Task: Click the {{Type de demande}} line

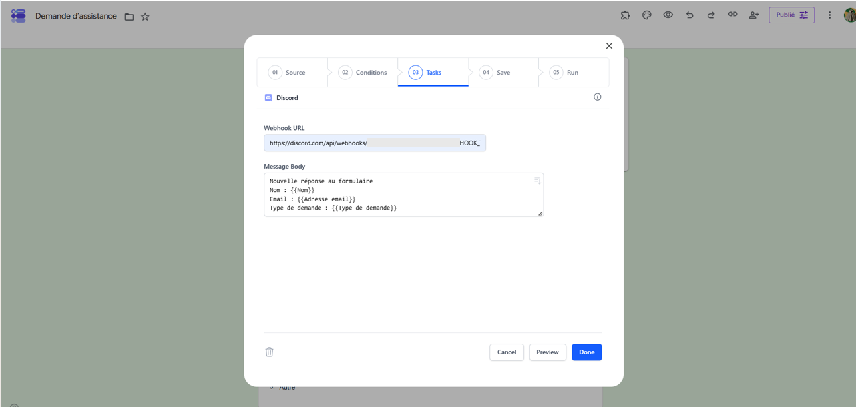Action: coord(333,208)
